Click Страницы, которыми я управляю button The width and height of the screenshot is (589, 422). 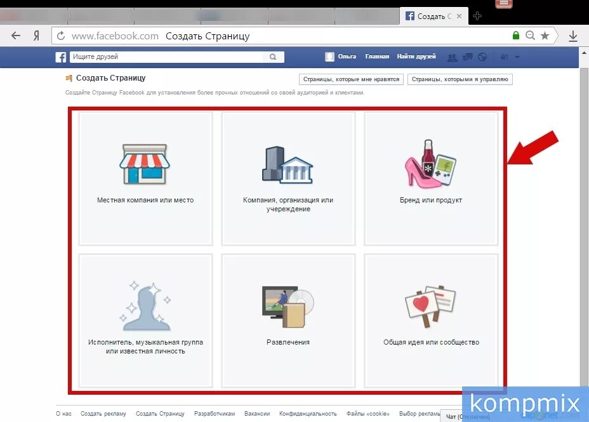click(x=460, y=79)
